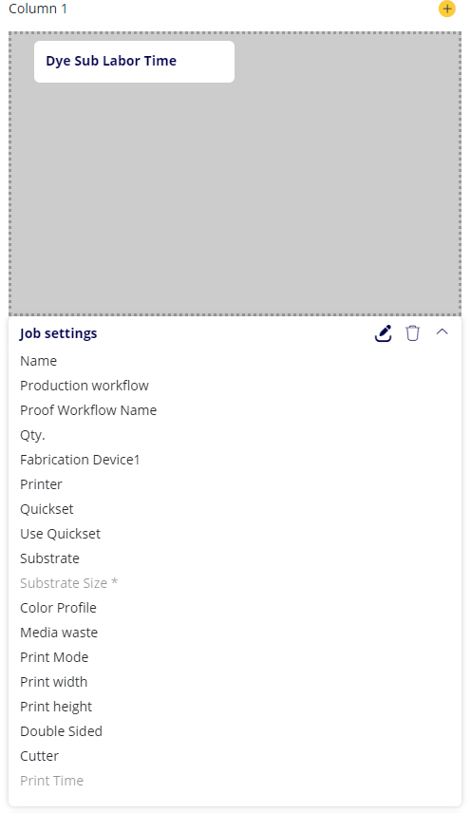Viewport: 471px width, 813px height.
Task: Select the greyed Substrate Size * row
Action: 69,583
